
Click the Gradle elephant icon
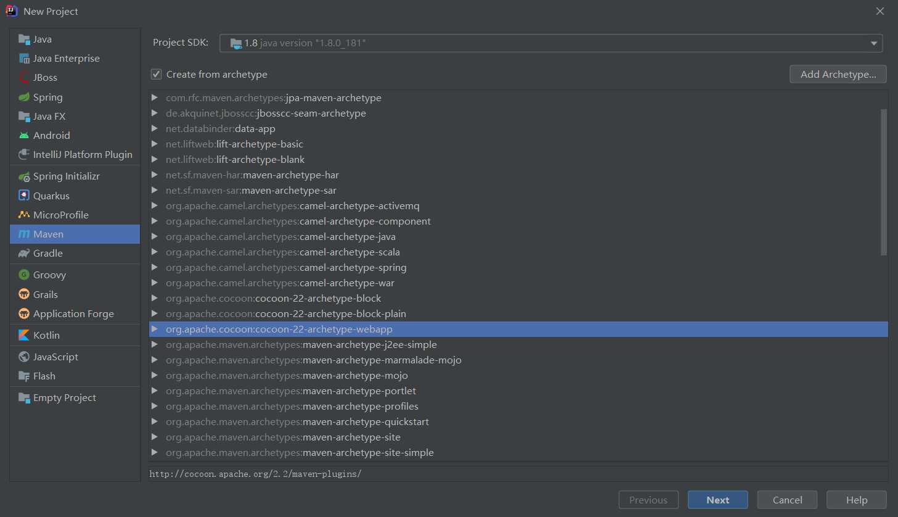(24, 254)
